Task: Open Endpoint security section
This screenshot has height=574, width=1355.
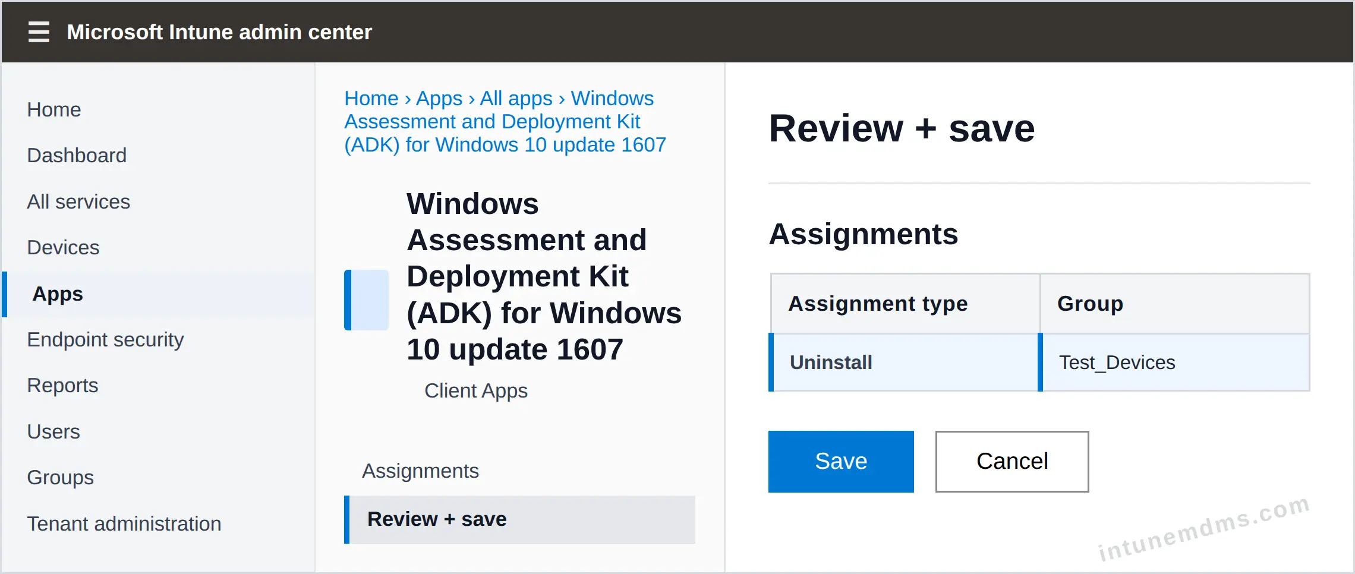Action: [x=105, y=340]
